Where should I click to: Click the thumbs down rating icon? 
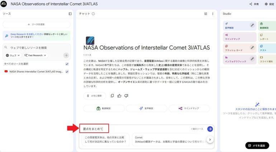(126, 96)
